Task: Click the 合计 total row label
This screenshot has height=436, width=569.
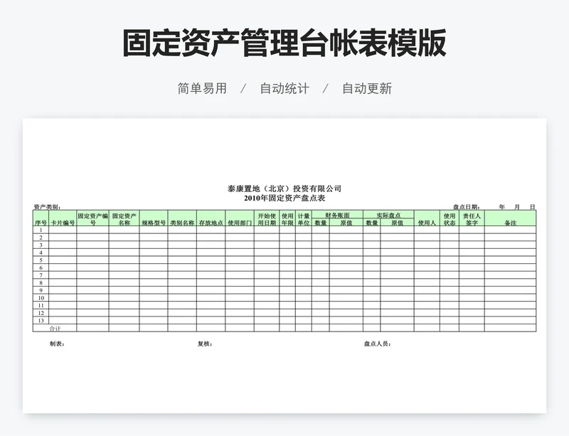Action: point(55,328)
